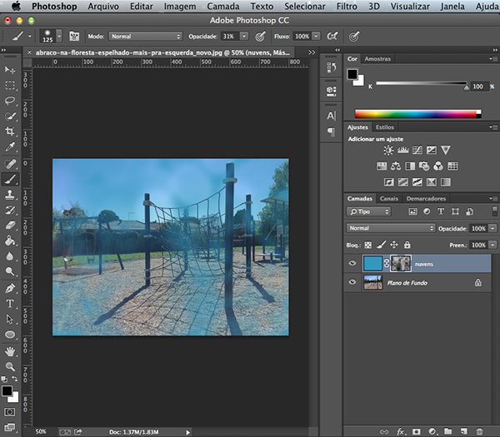Open the layer filter Tipo dropdown
The width and height of the screenshot is (500, 437).
coord(368,211)
